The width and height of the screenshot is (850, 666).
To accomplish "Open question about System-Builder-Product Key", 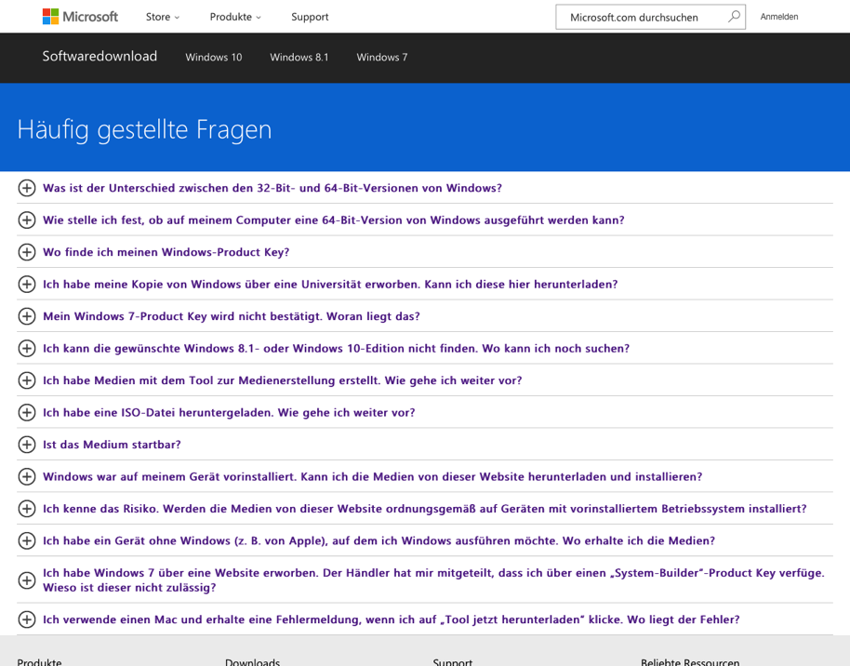I will (433, 580).
